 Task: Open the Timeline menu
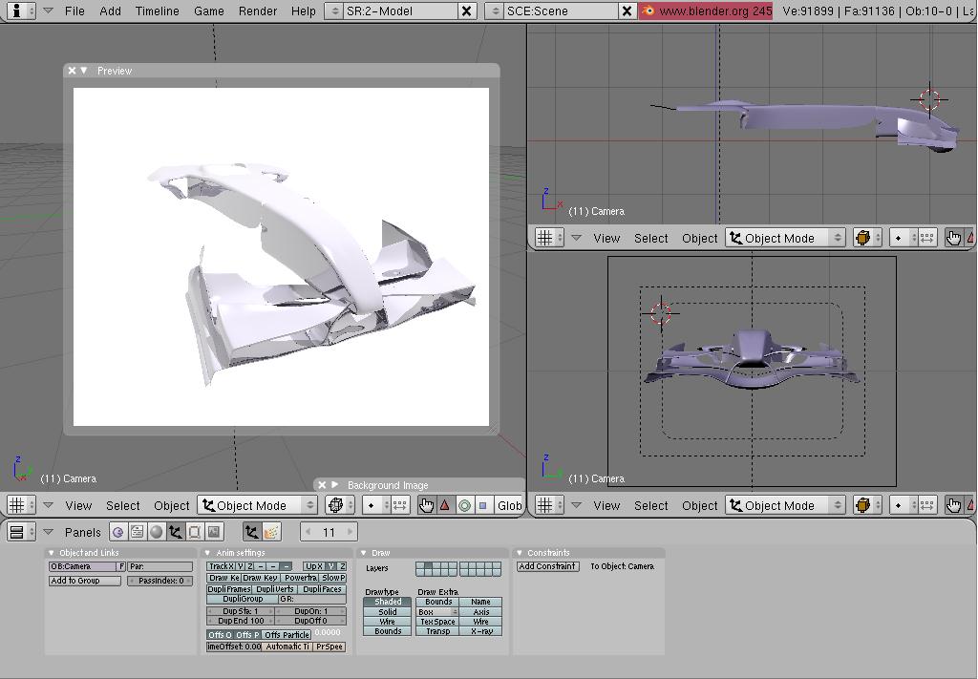[157, 11]
